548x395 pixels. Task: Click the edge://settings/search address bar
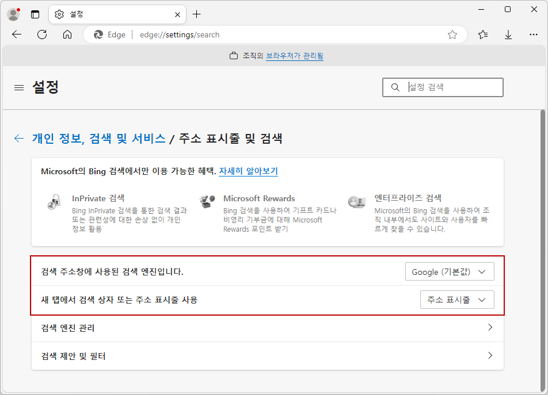[x=275, y=34]
